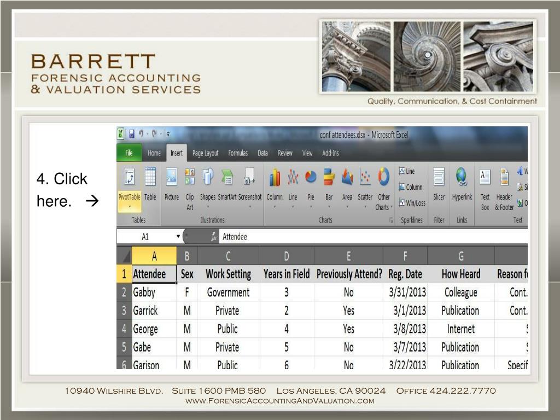Click the Redo arrow icon

point(154,134)
